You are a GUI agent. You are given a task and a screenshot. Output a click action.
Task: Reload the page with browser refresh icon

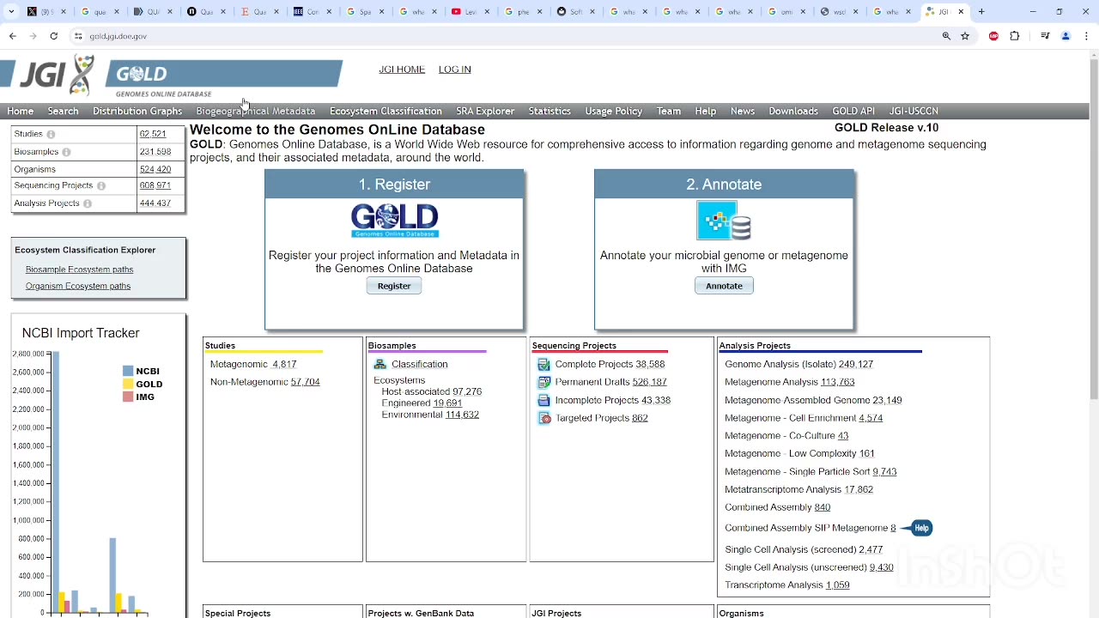[x=53, y=36]
